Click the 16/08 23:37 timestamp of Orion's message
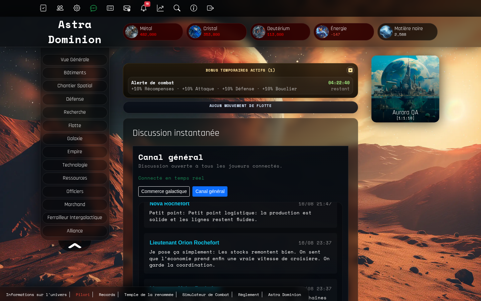This screenshot has height=301, width=481. (x=315, y=243)
